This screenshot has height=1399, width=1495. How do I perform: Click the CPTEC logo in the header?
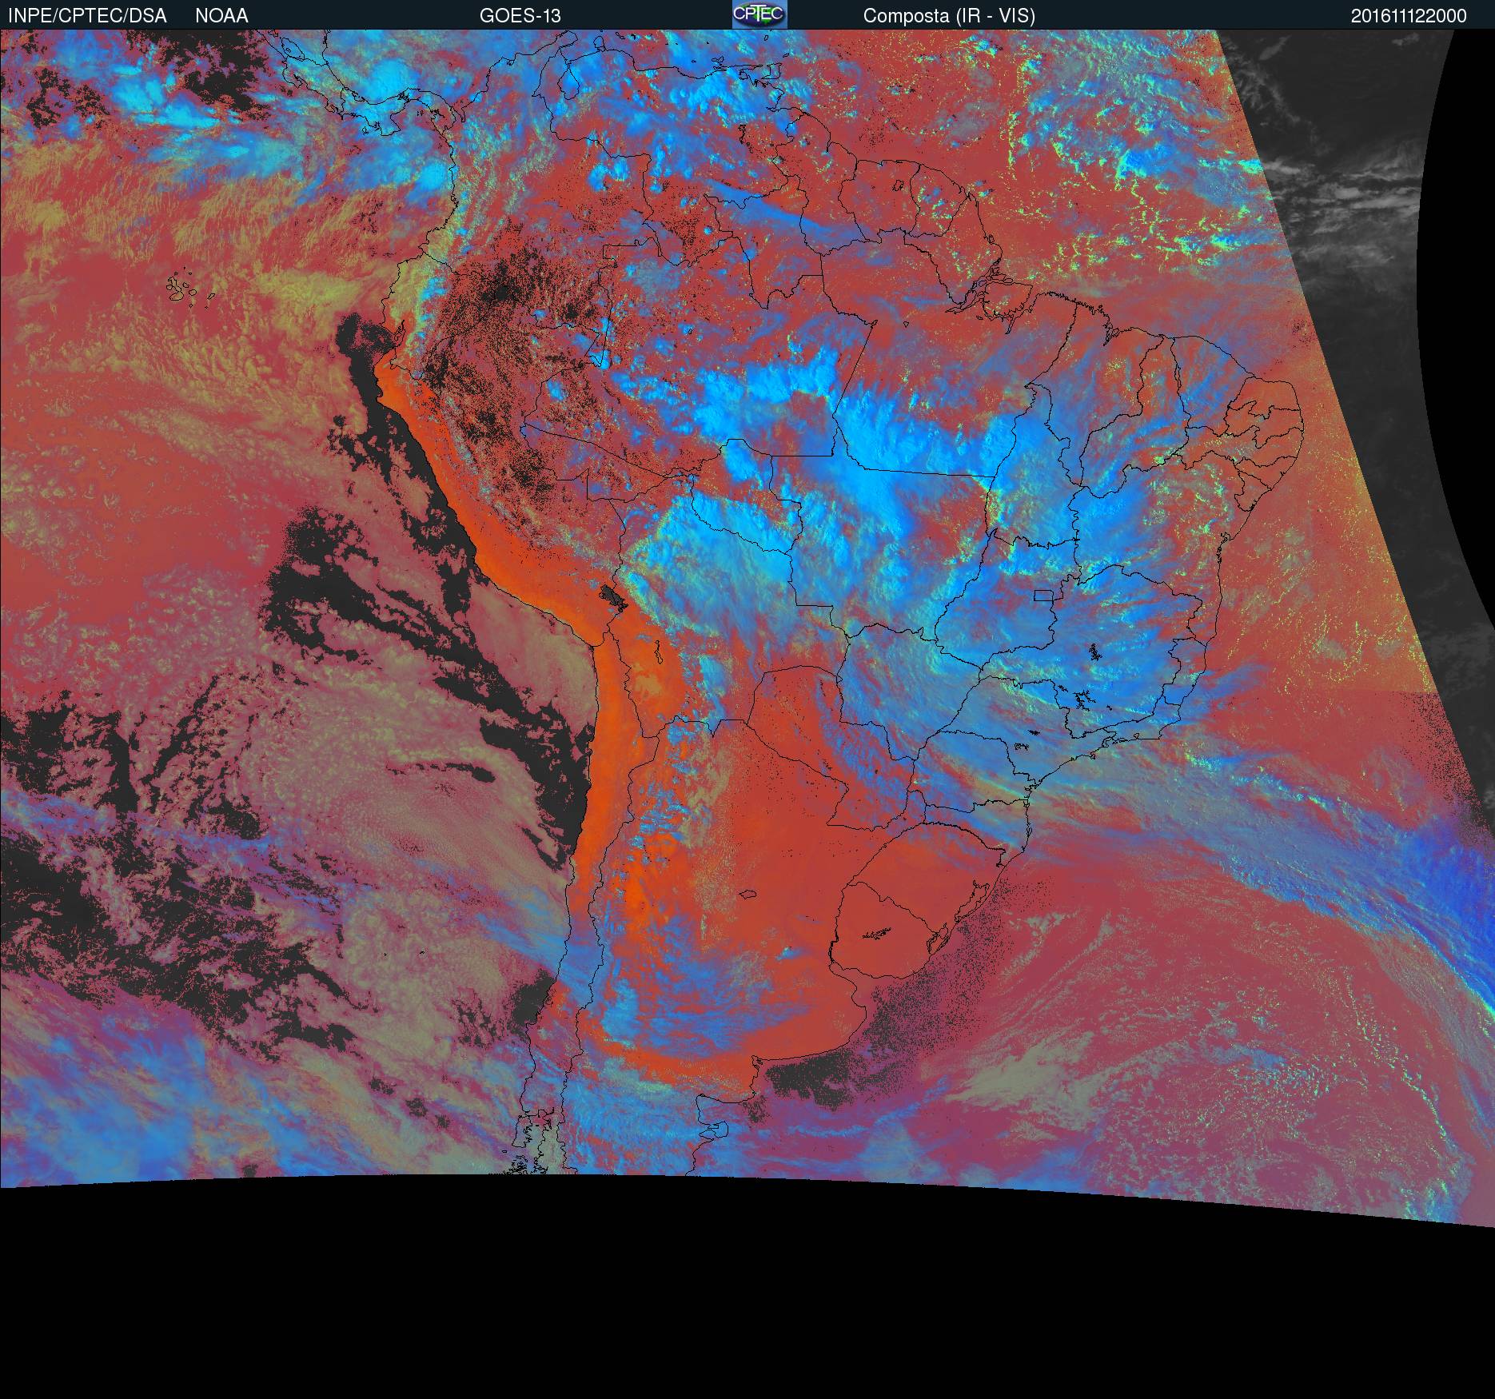point(759,14)
